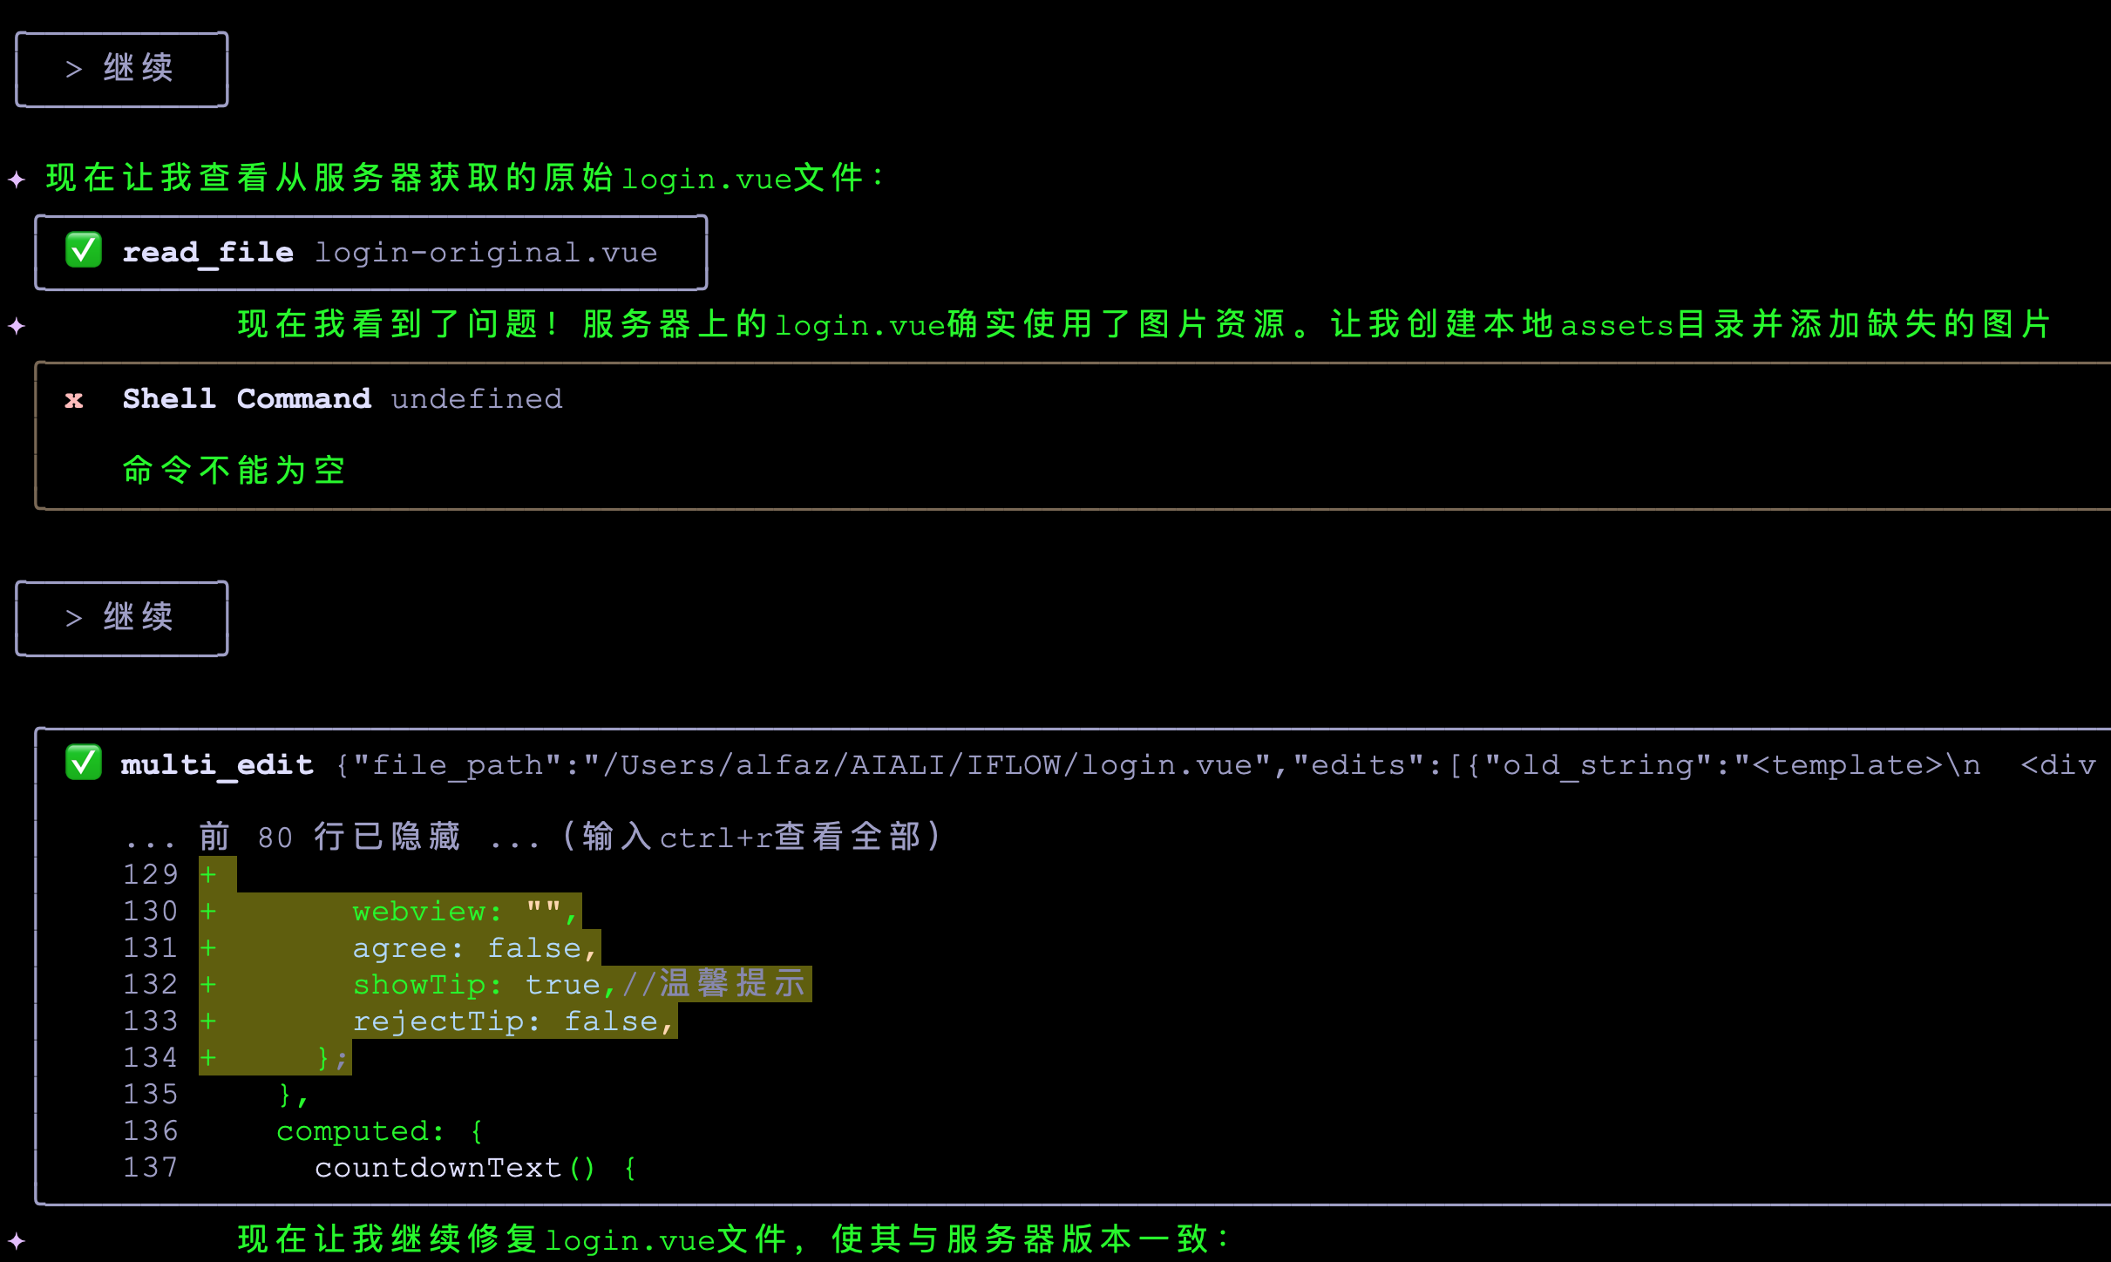This screenshot has height=1262, width=2111.
Task: Click highlighted showTip: true line
Action: point(575,985)
